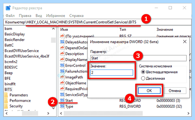Screen dimensions: 195x120
Task: Click the values pane scroll left arrow
Action: (61, 113)
